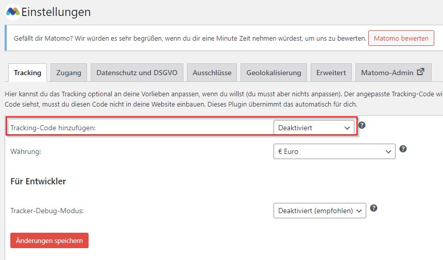Image resolution: width=443 pixels, height=260 pixels.
Task: Open Matomo-Admin external link tab
Action: tap(393, 73)
